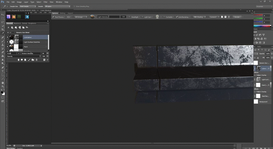Image resolution: width=273 pixels, height=149 pixels.
Task: Open the FOV dropdown
Action: (x=69, y=17)
